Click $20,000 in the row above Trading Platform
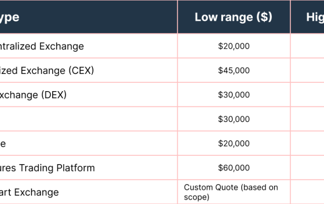This screenshot has width=324, height=204. coord(234,143)
